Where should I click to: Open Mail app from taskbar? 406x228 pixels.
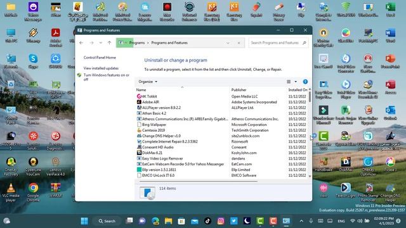tap(195, 221)
